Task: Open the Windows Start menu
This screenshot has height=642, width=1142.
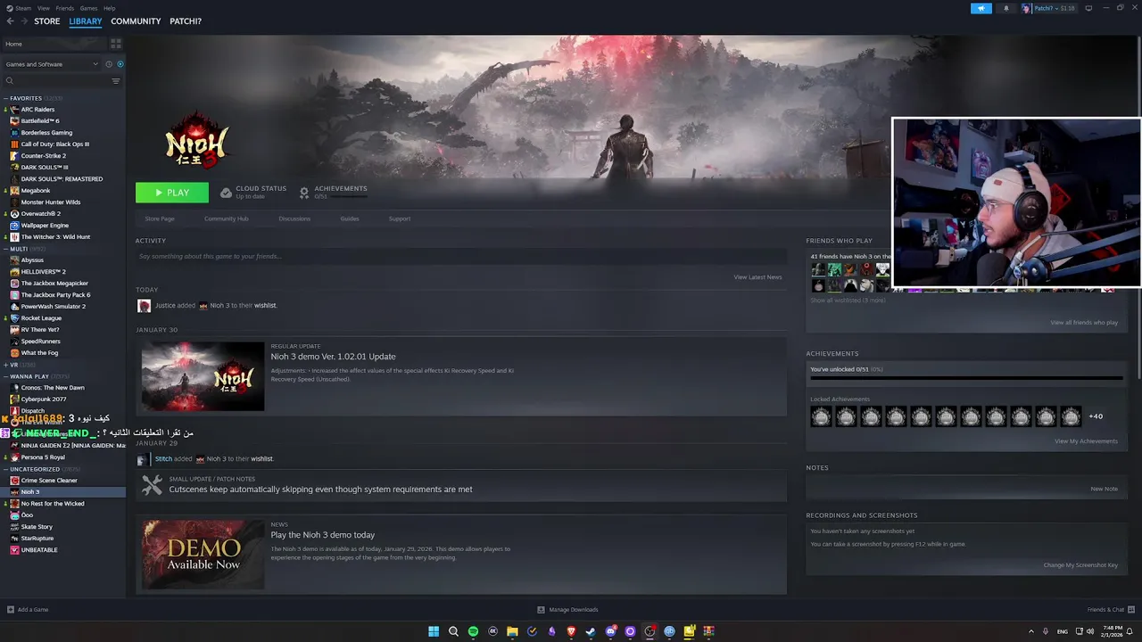Action: 434,631
